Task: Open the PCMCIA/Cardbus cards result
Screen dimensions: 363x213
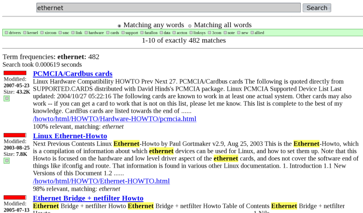Action: click(73, 73)
